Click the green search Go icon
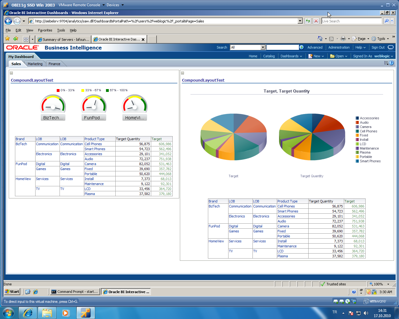 (301, 47)
